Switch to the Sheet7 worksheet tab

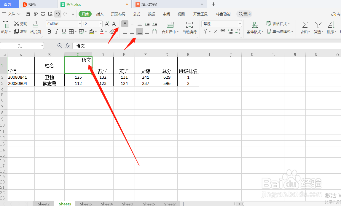170,204
